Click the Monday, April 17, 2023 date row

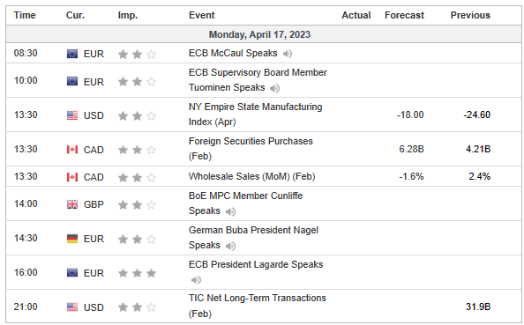click(x=264, y=34)
